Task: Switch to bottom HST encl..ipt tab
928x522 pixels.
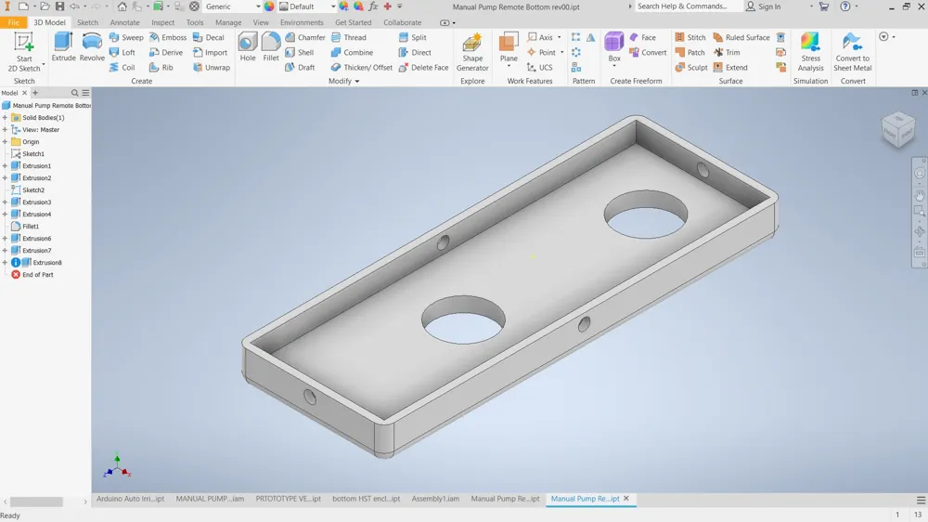Action: point(366,499)
